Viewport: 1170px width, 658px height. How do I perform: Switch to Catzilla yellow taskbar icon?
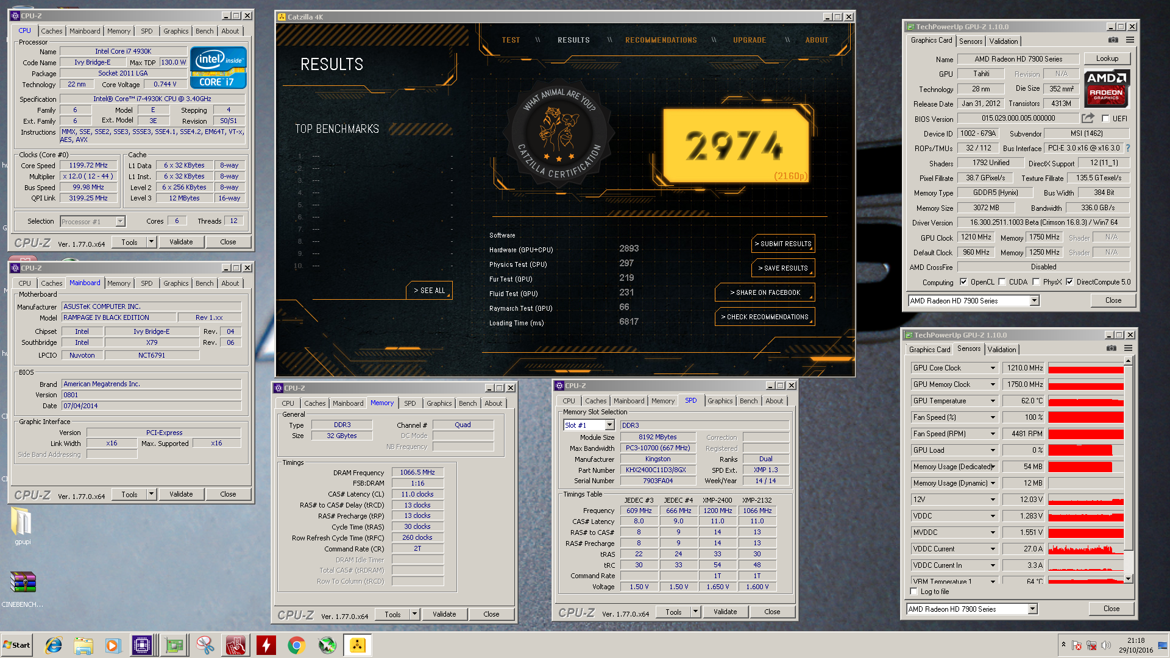358,645
